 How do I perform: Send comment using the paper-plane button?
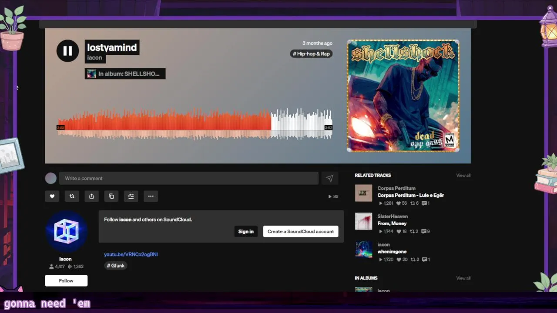tap(329, 178)
